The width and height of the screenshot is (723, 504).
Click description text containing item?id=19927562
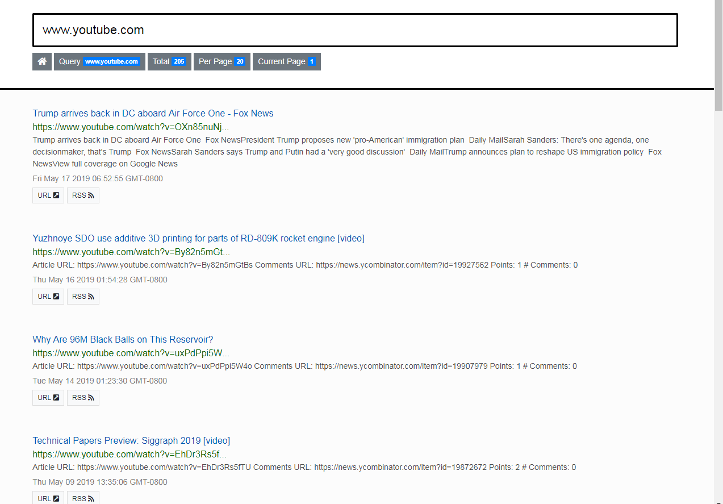305,265
